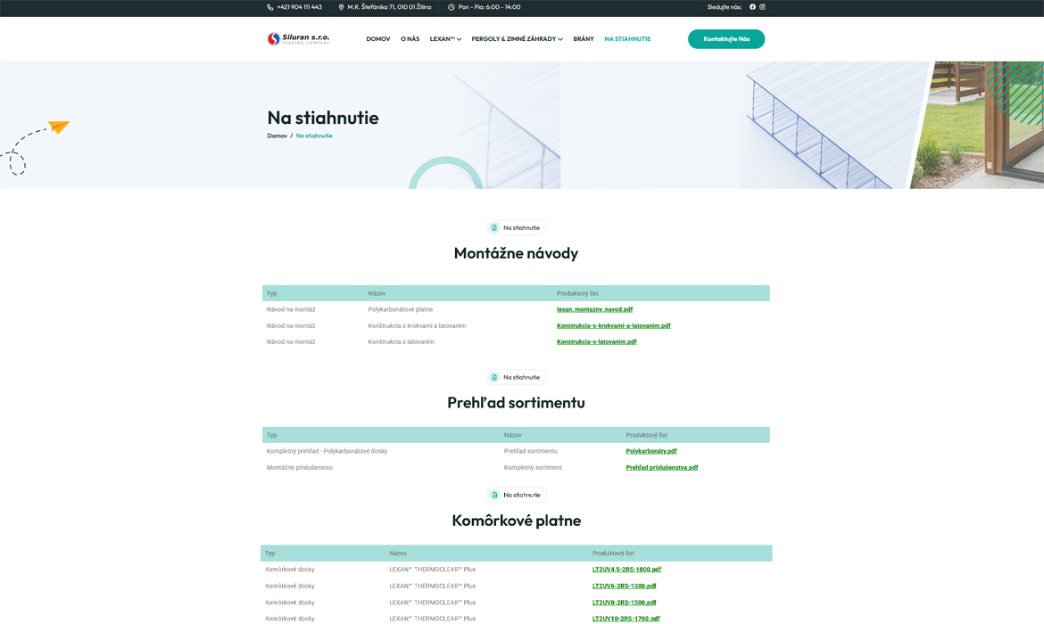
Task: Click the clock icon next to opening hours
Action: 452,7
